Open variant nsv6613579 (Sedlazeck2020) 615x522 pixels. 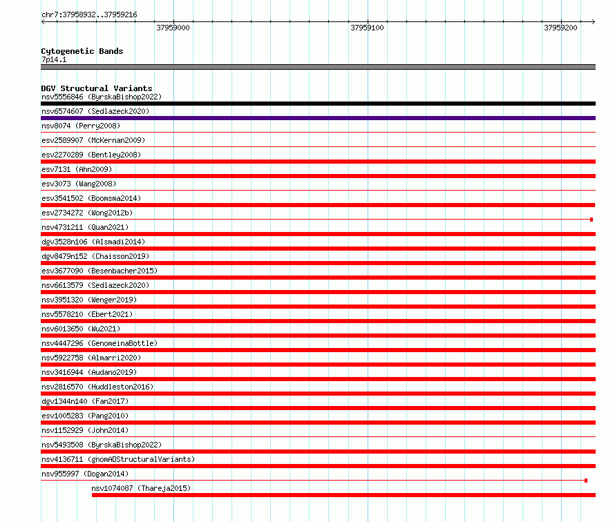click(x=95, y=285)
